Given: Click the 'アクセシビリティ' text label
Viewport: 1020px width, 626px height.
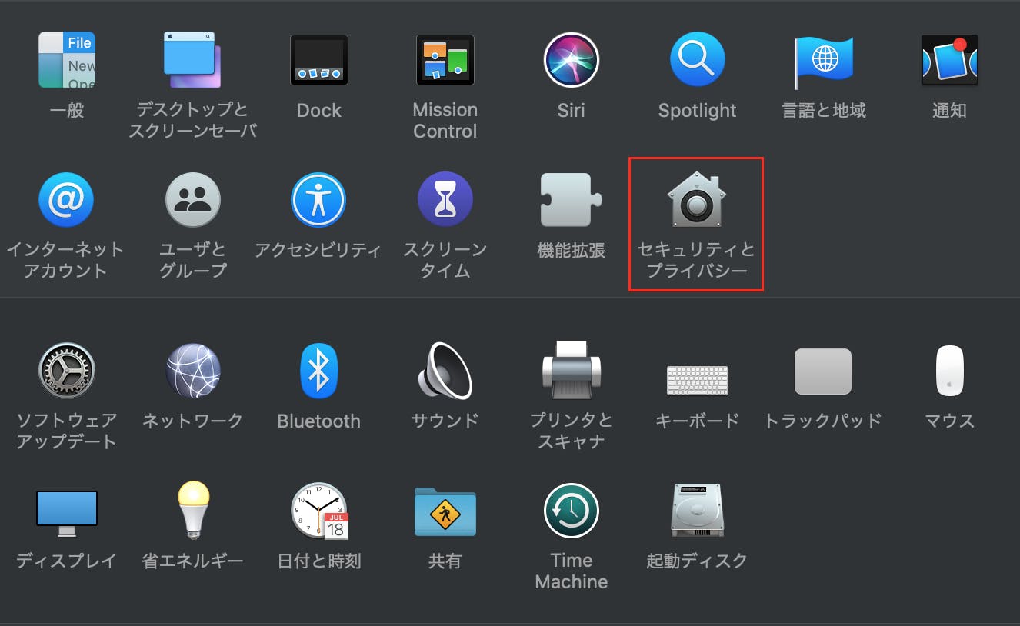Looking at the screenshot, I should click(x=318, y=250).
